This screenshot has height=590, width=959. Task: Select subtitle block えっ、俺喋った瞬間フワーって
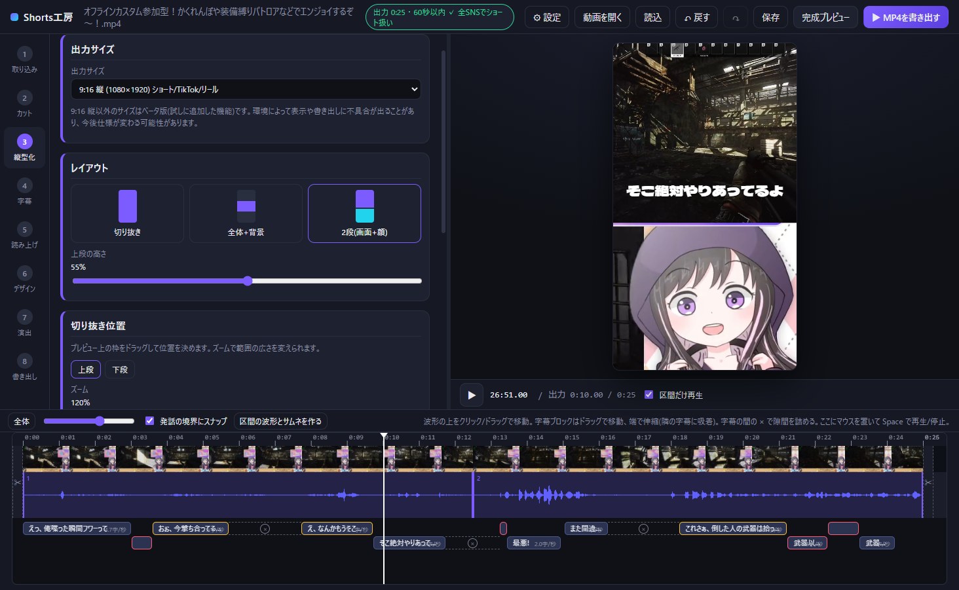point(77,528)
